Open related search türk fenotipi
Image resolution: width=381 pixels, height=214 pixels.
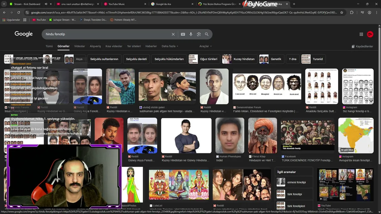[x=294, y=194]
